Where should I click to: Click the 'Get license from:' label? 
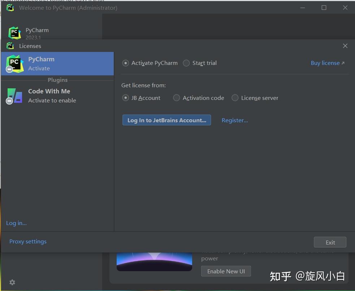click(143, 85)
